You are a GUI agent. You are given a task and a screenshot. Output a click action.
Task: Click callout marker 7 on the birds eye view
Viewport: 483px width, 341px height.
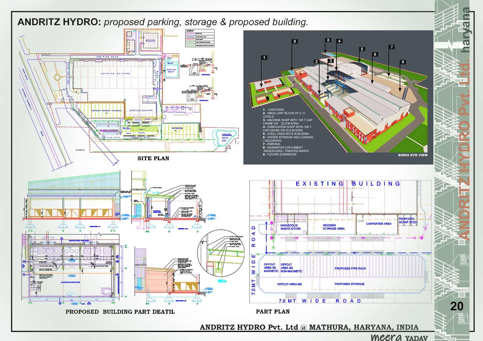click(x=391, y=47)
